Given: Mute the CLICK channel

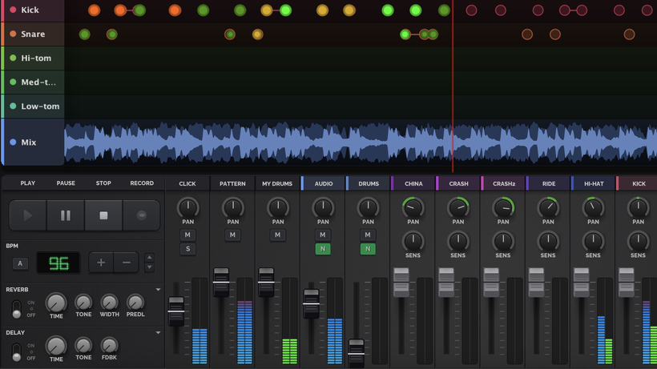Looking at the screenshot, I should coord(187,235).
